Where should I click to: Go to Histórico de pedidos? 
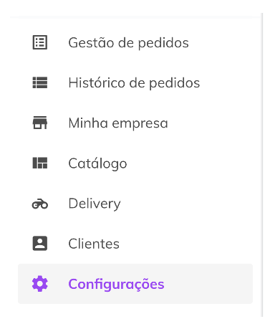(x=135, y=82)
